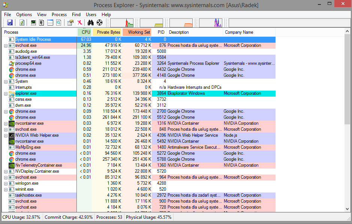Click the Save floppy disk toolbar icon
Image resolution: width=352 pixels, height=224 pixels.
10,22
